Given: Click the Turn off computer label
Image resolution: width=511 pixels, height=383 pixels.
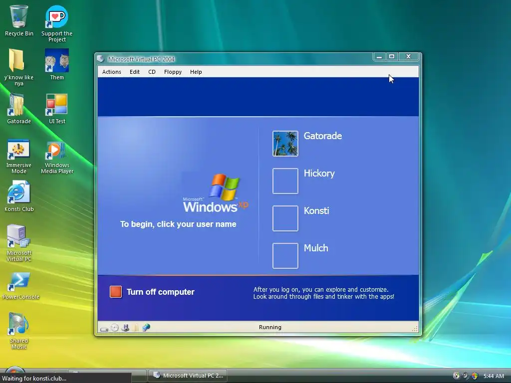Looking at the screenshot, I should [160, 292].
